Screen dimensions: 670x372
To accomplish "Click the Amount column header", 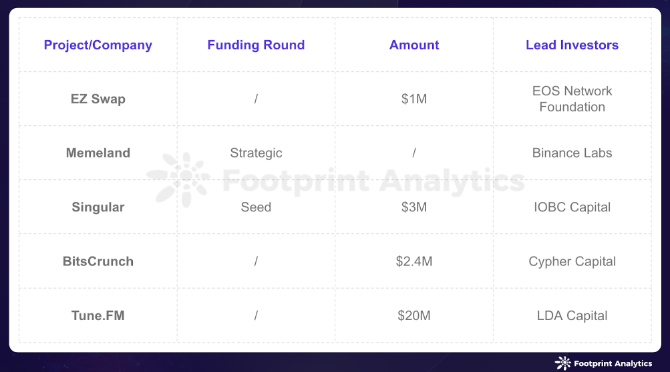I will tap(414, 45).
